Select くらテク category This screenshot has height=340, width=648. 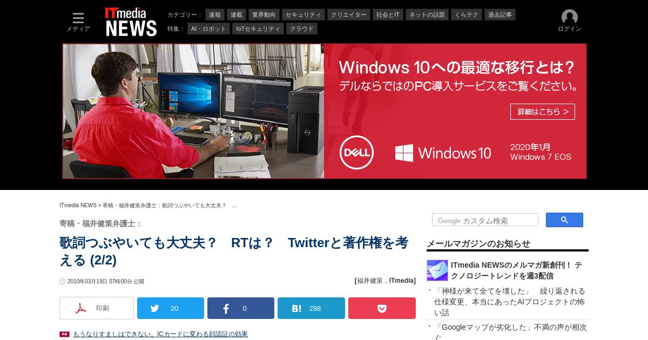tap(467, 15)
